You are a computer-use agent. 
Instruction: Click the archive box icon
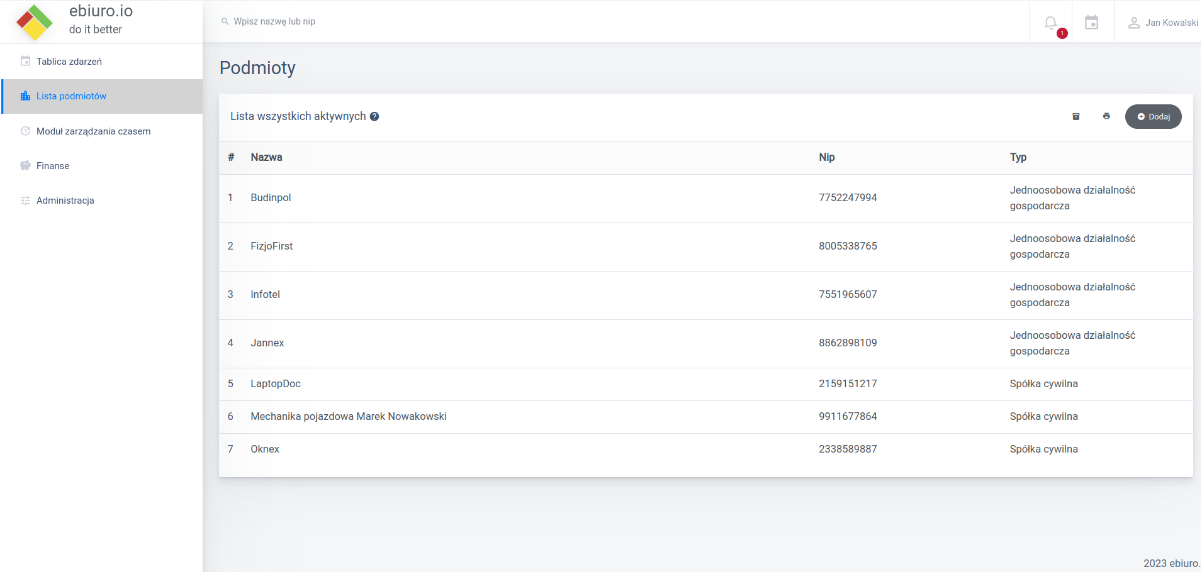pyautogui.click(x=1076, y=116)
